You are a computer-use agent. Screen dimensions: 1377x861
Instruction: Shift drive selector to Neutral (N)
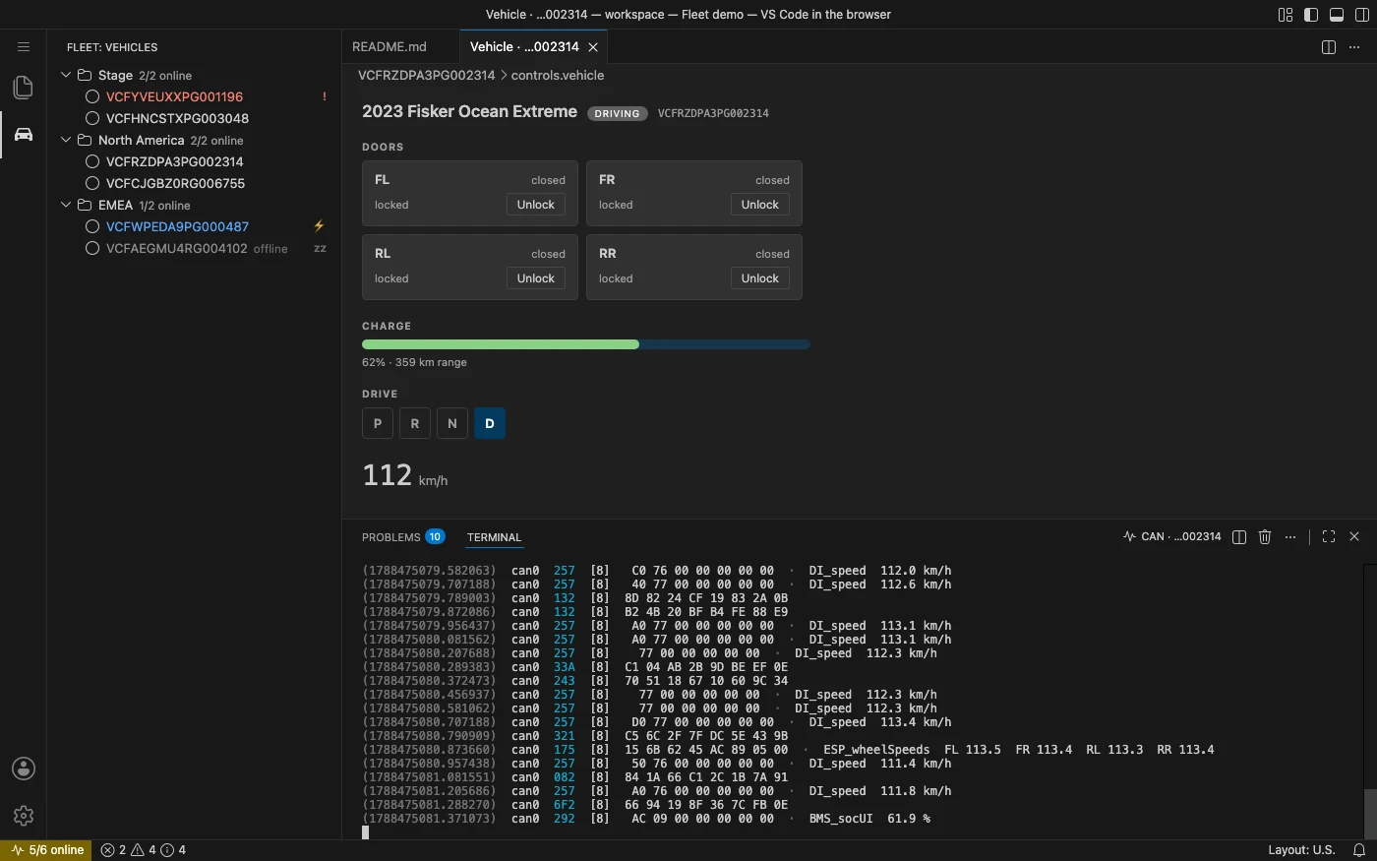(452, 423)
